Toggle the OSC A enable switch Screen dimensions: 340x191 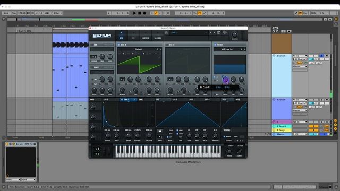[x=118, y=45]
